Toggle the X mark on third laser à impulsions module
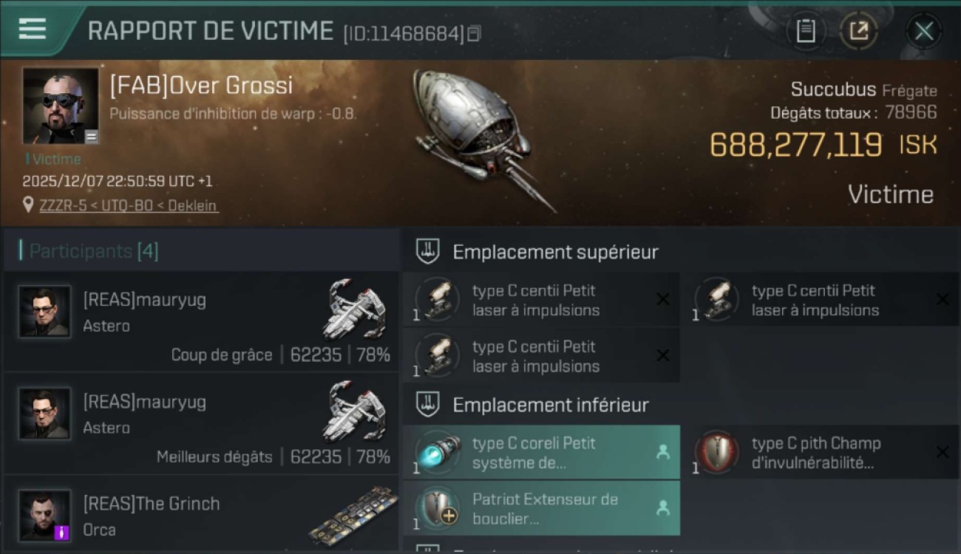The width and height of the screenshot is (961, 554). point(663,355)
